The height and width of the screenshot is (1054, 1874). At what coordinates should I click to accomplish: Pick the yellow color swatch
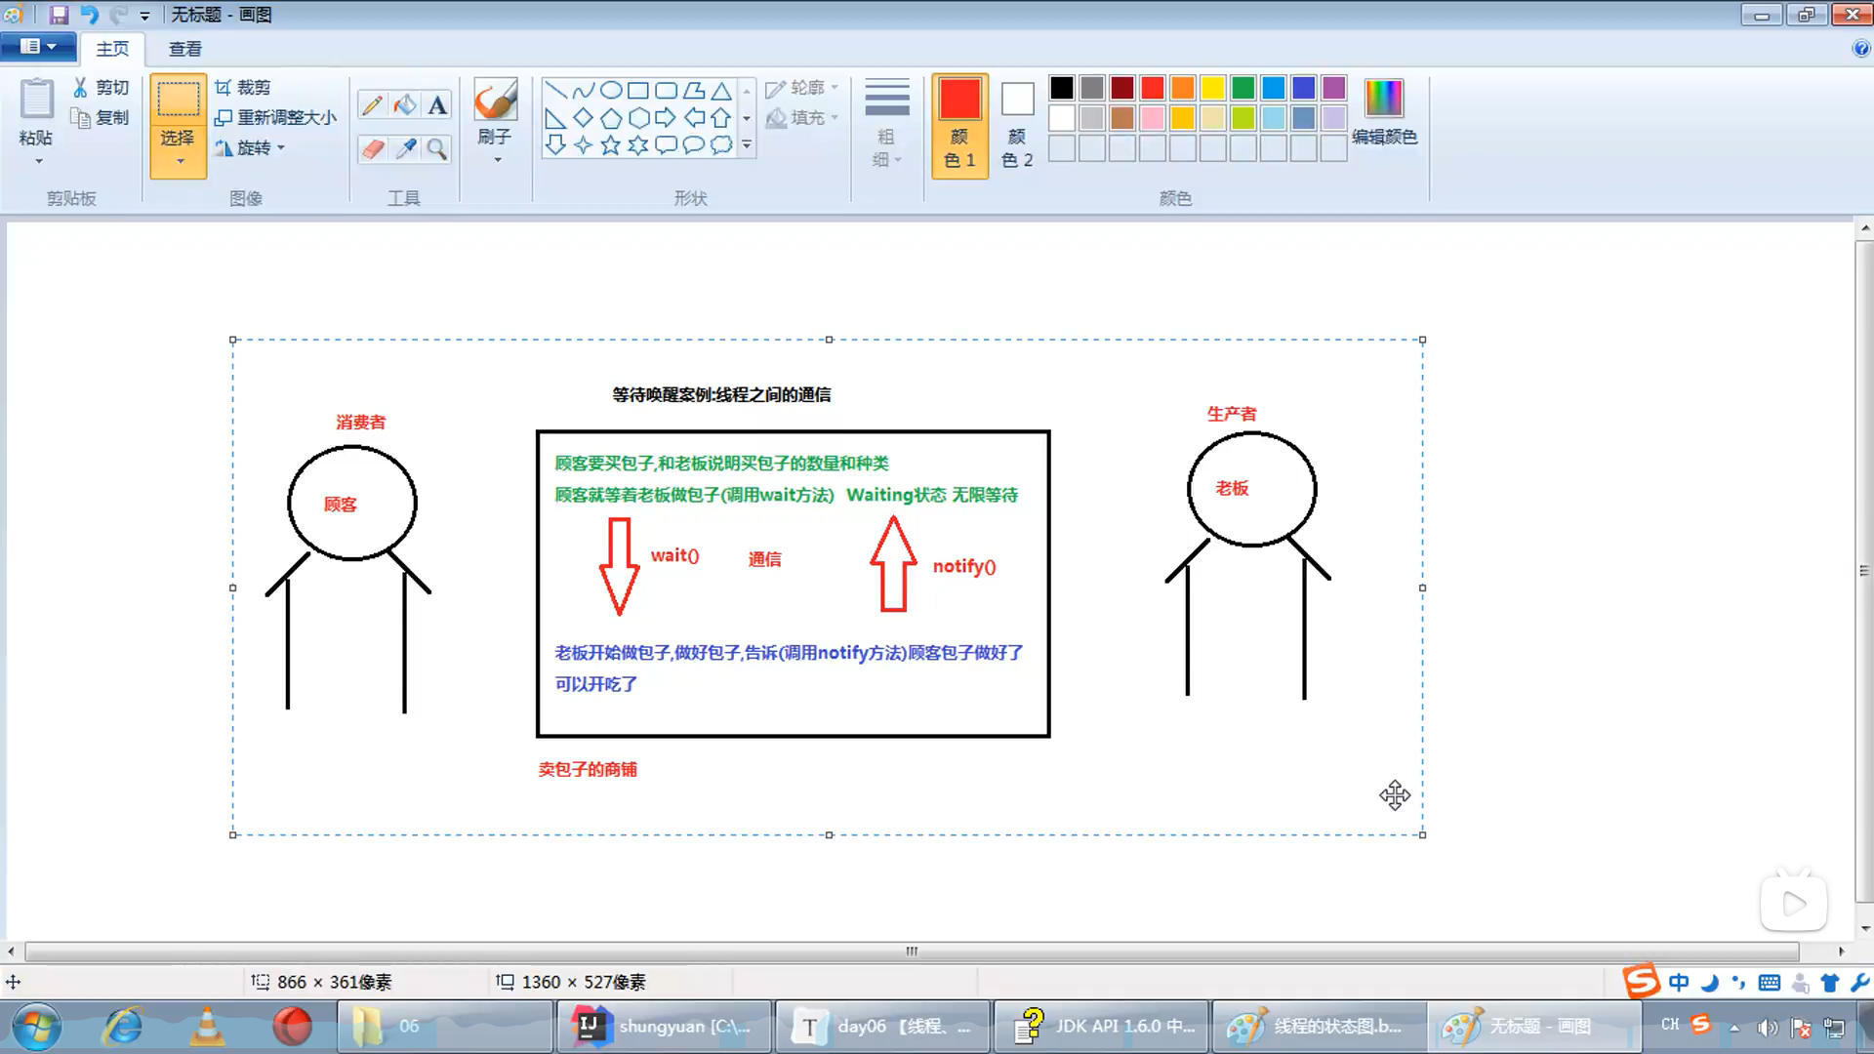(1213, 88)
